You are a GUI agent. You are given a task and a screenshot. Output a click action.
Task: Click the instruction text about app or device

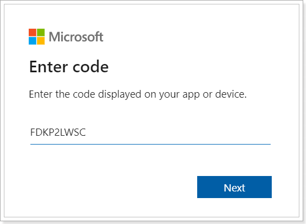[138, 94]
